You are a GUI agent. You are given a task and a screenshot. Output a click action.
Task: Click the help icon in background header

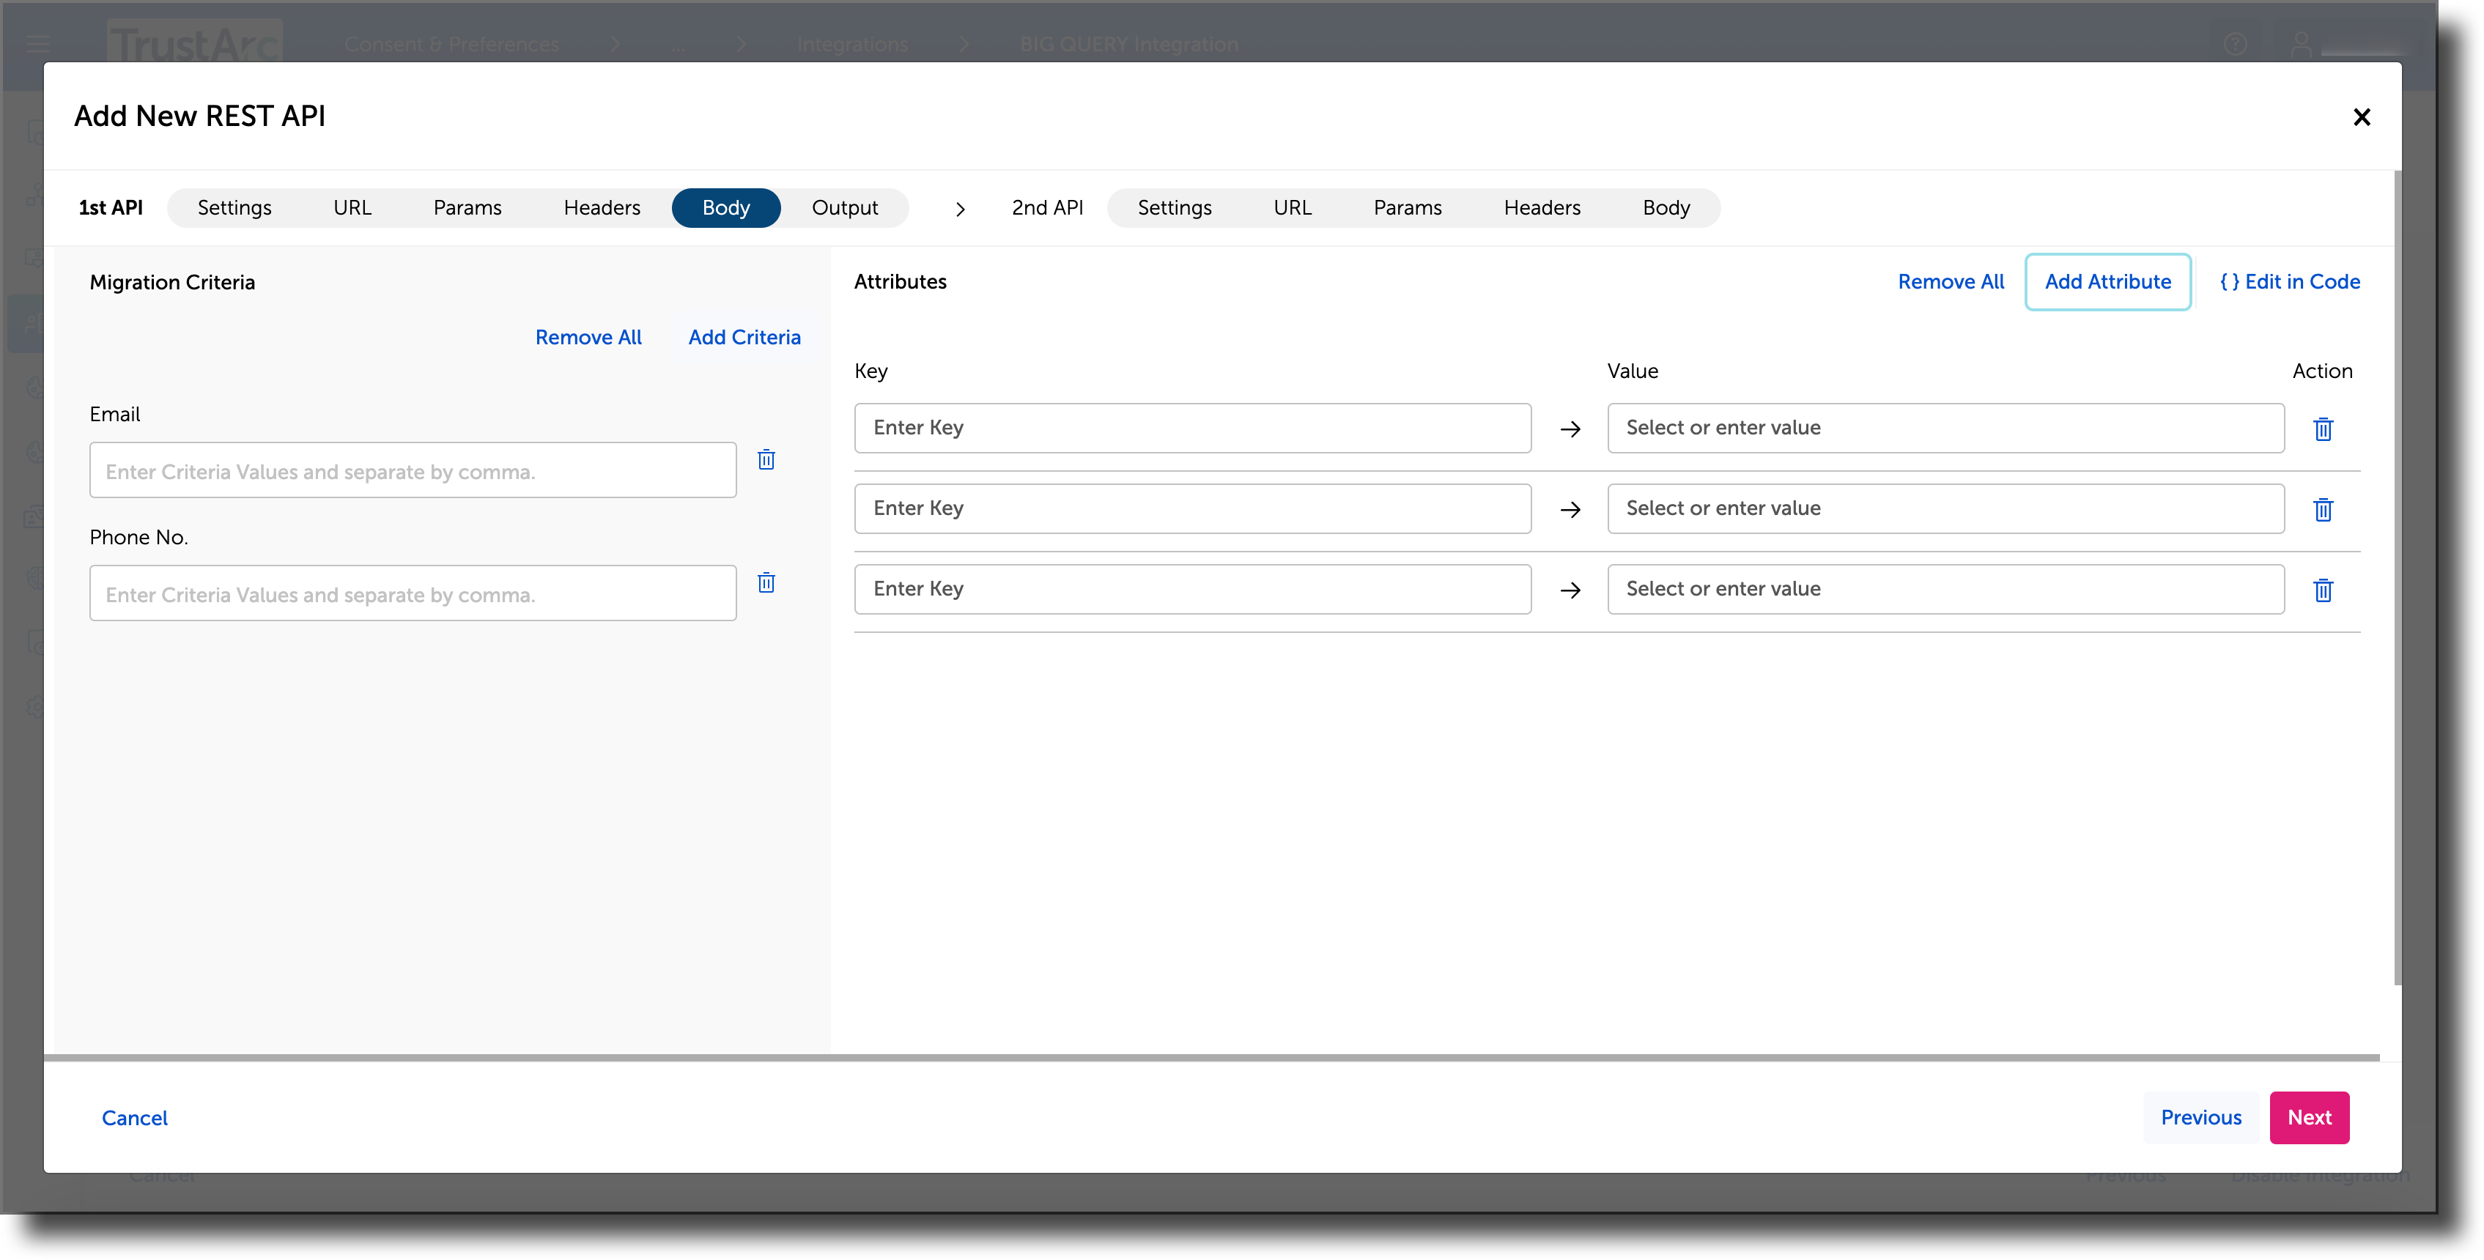[2235, 45]
